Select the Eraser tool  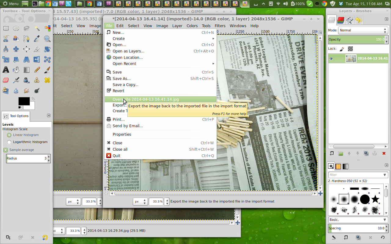[6, 80]
